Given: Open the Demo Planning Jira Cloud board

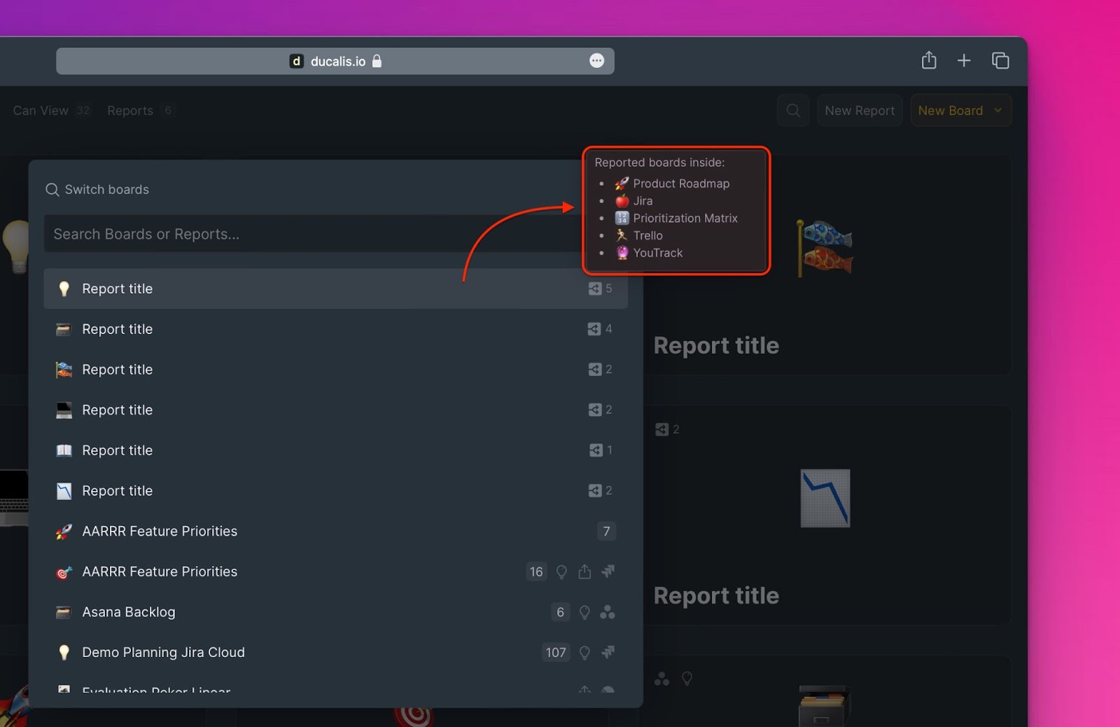Looking at the screenshot, I should click(163, 653).
